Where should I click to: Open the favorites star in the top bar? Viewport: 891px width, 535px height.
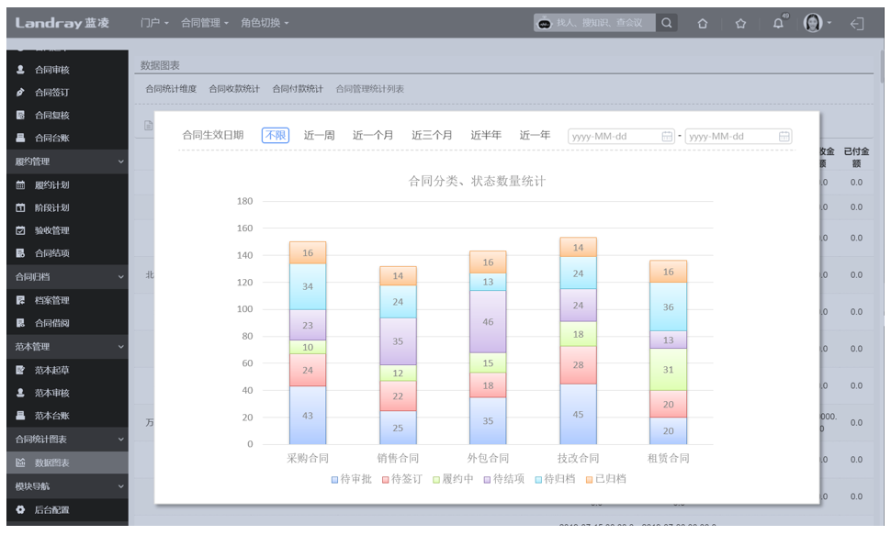pos(741,23)
